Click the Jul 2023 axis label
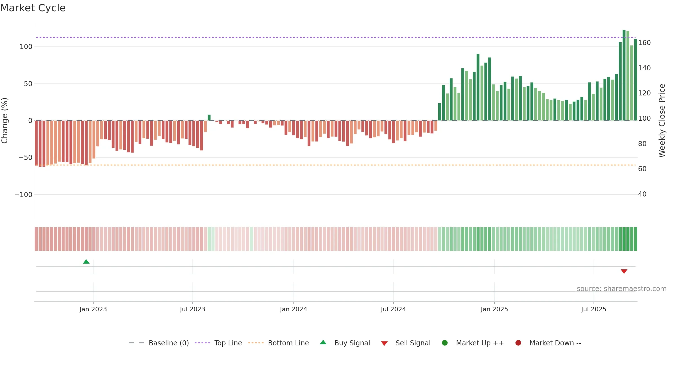 click(193, 309)
